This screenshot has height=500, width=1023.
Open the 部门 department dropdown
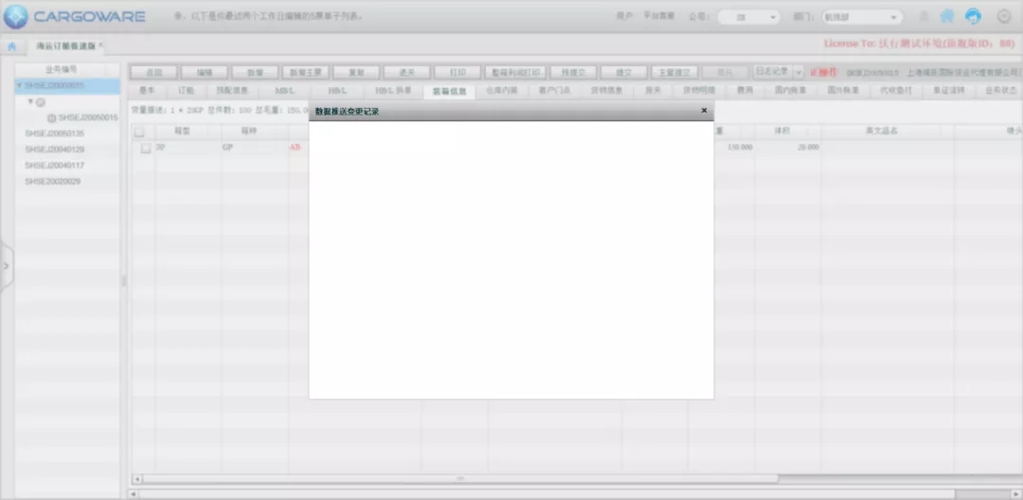863,18
